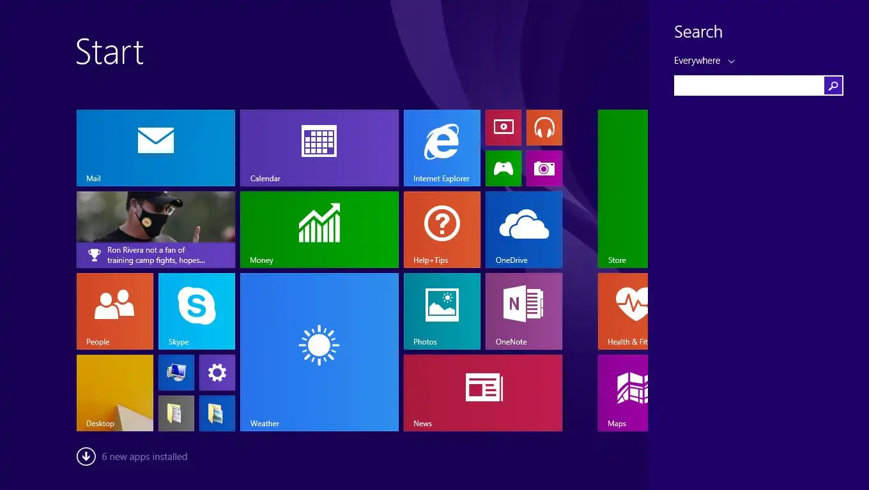Click into the Search text box
Viewport: 869px width, 490px height.
coord(749,85)
